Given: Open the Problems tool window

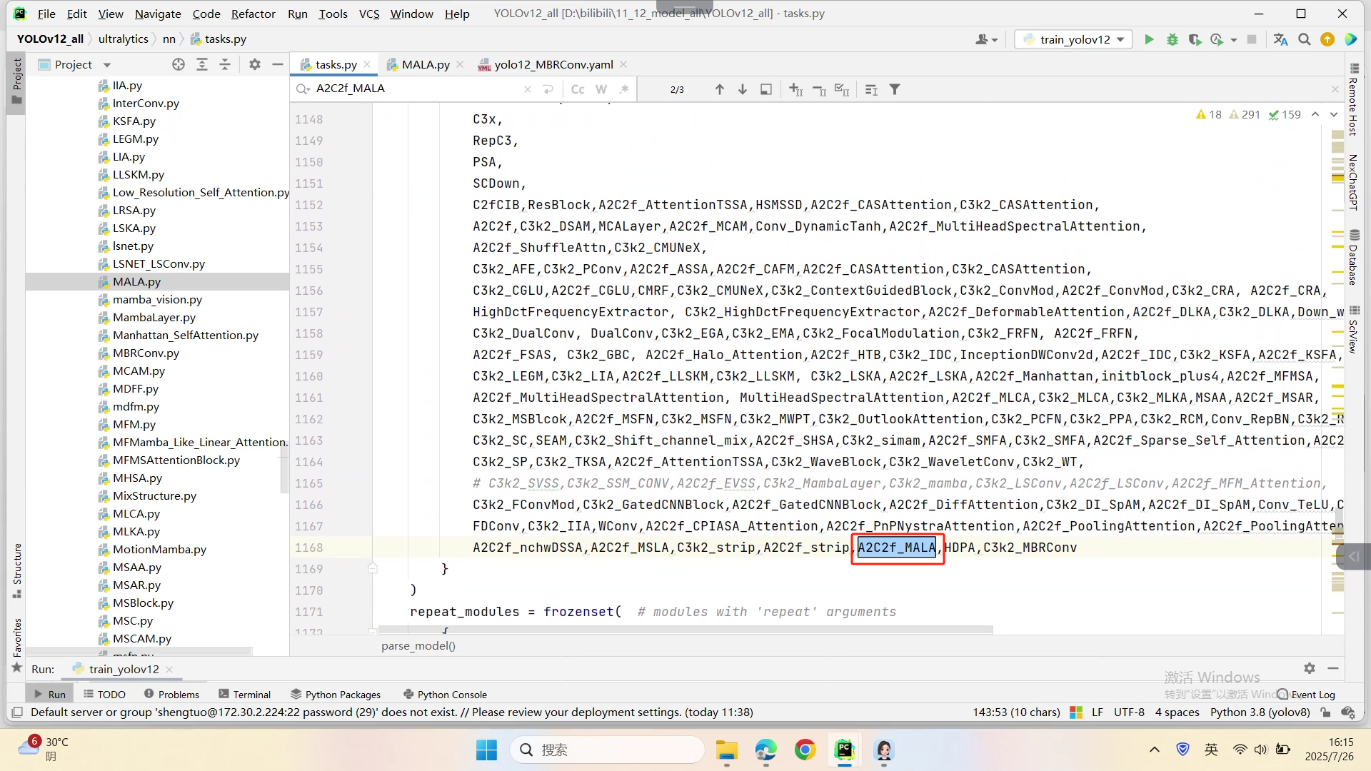Looking at the screenshot, I should click(x=171, y=695).
